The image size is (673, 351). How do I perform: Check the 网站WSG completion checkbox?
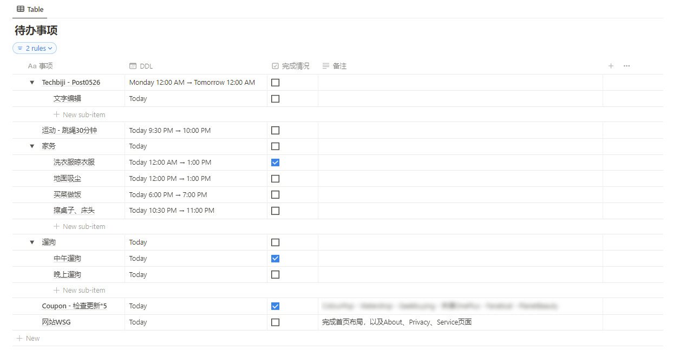[x=275, y=322]
